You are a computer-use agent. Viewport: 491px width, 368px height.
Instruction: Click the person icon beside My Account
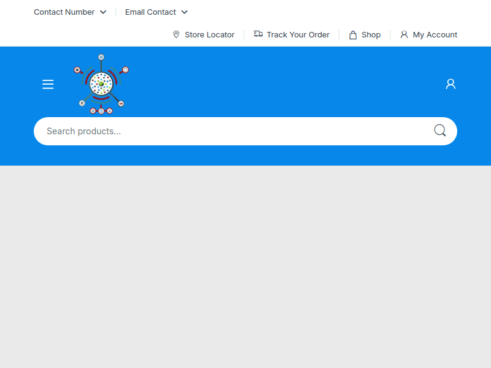click(x=404, y=35)
